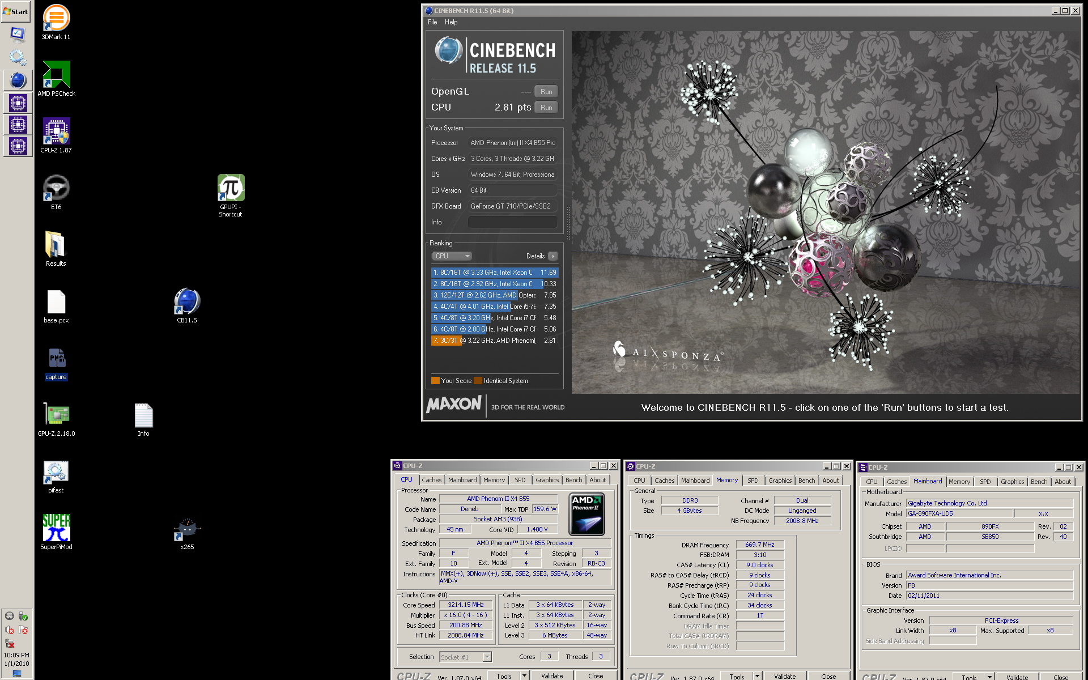Switch to Bench tab in first CPU-Z window

573,480
